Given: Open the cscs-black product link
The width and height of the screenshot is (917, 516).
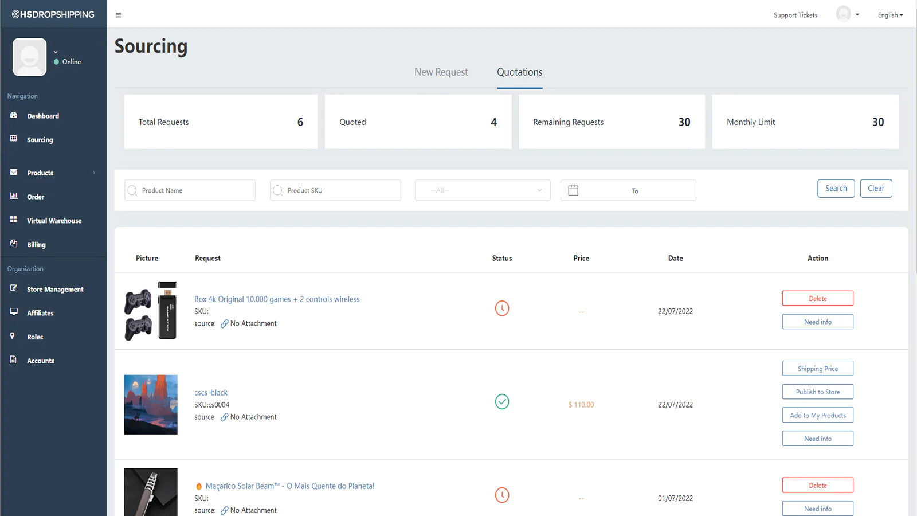Looking at the screenshot, I should pos(211,393).
